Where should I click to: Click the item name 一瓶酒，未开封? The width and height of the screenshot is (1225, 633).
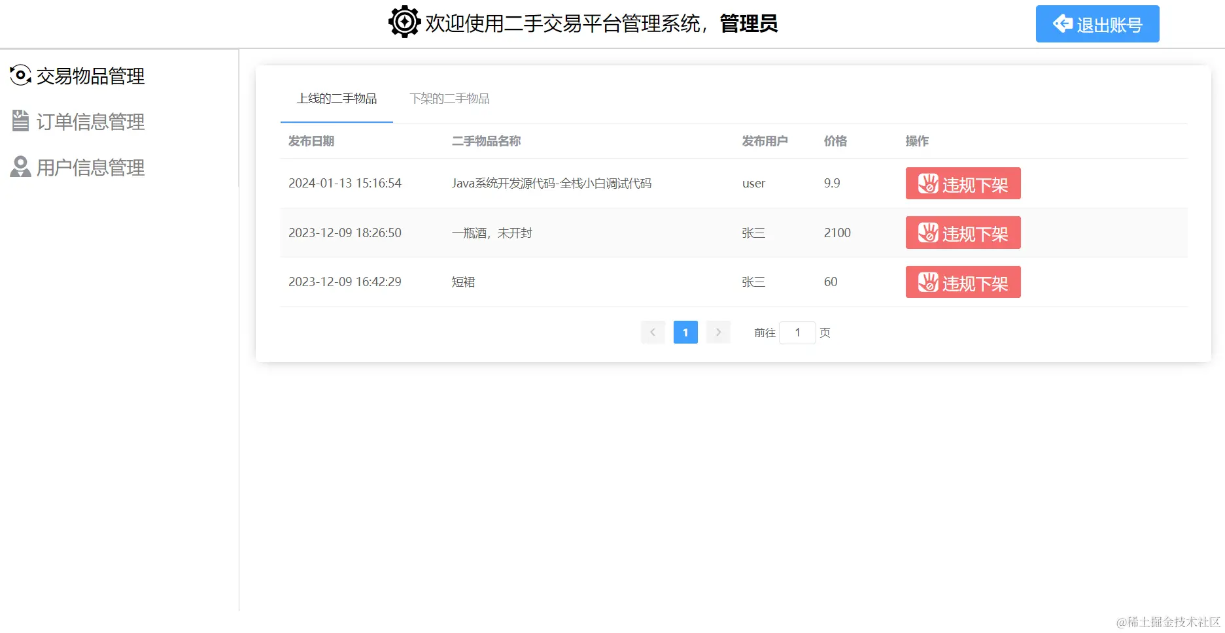coord(492,233)
